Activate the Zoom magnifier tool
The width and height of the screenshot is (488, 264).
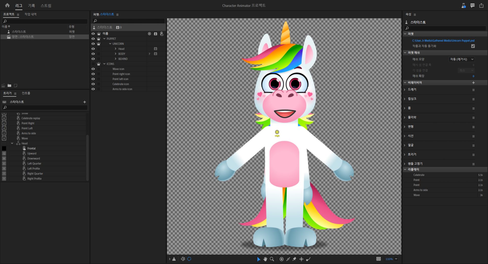tap(272, 259)
